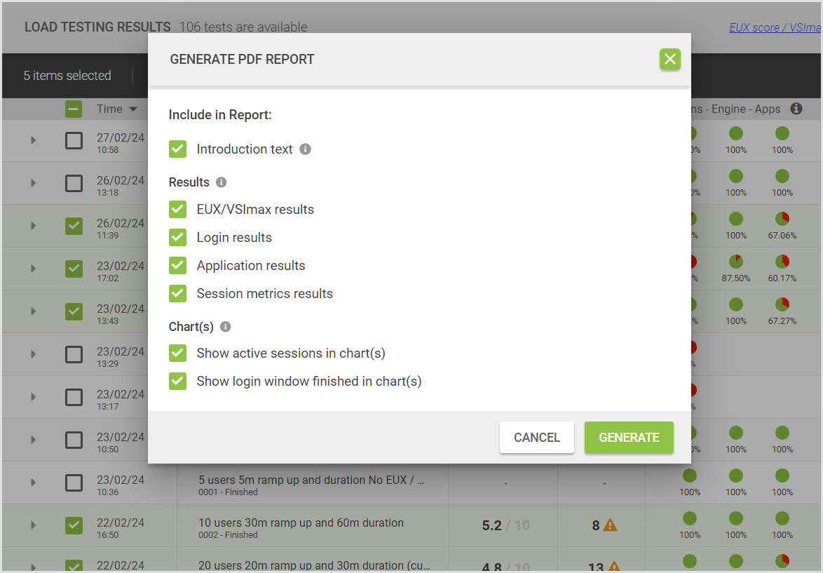
Task: Uncheck Session metrics results option
Action: click(178, 294)
